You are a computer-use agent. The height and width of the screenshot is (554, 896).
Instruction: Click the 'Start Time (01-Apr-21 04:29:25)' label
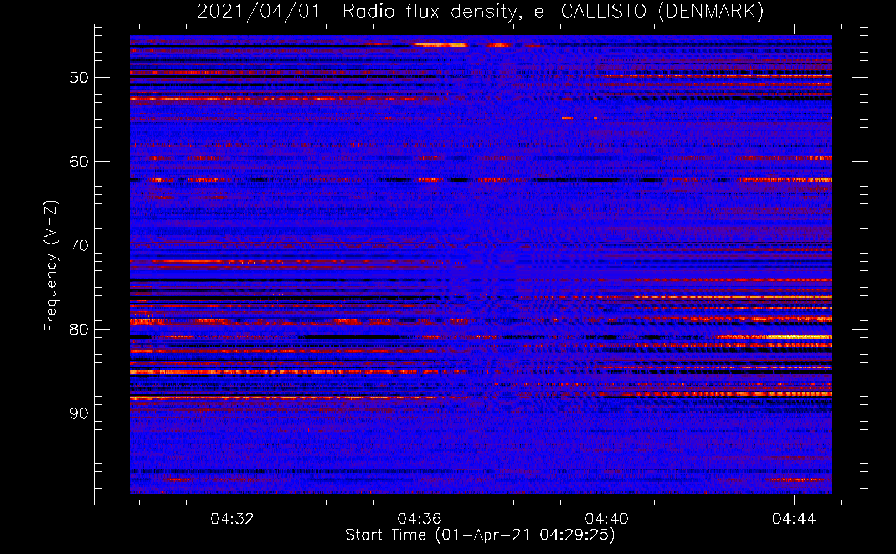[480, 535]
